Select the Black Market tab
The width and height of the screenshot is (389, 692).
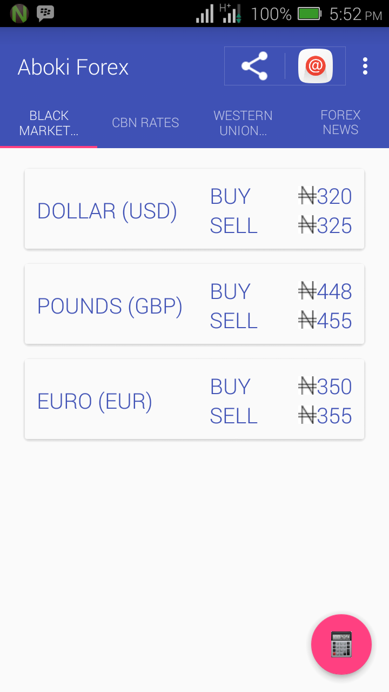pos(49,123)
